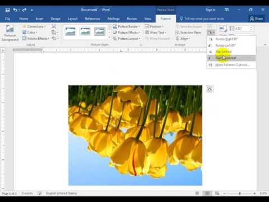Click the Layout Options icon beside the picture
This screenshot has height=202, width=269.
(210, 89)
